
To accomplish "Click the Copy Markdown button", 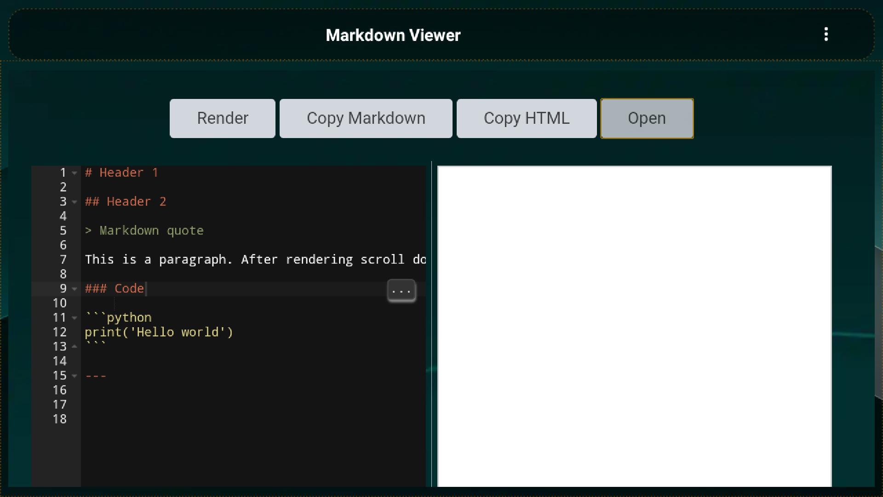I will click(366, 118).
